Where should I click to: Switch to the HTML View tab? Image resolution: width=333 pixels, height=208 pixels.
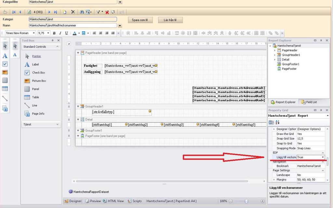point(113,201)
